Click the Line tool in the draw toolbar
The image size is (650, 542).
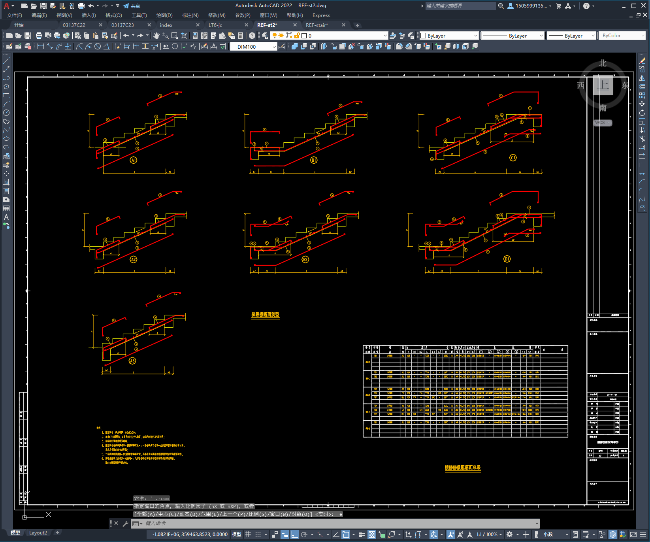(6, 61)
